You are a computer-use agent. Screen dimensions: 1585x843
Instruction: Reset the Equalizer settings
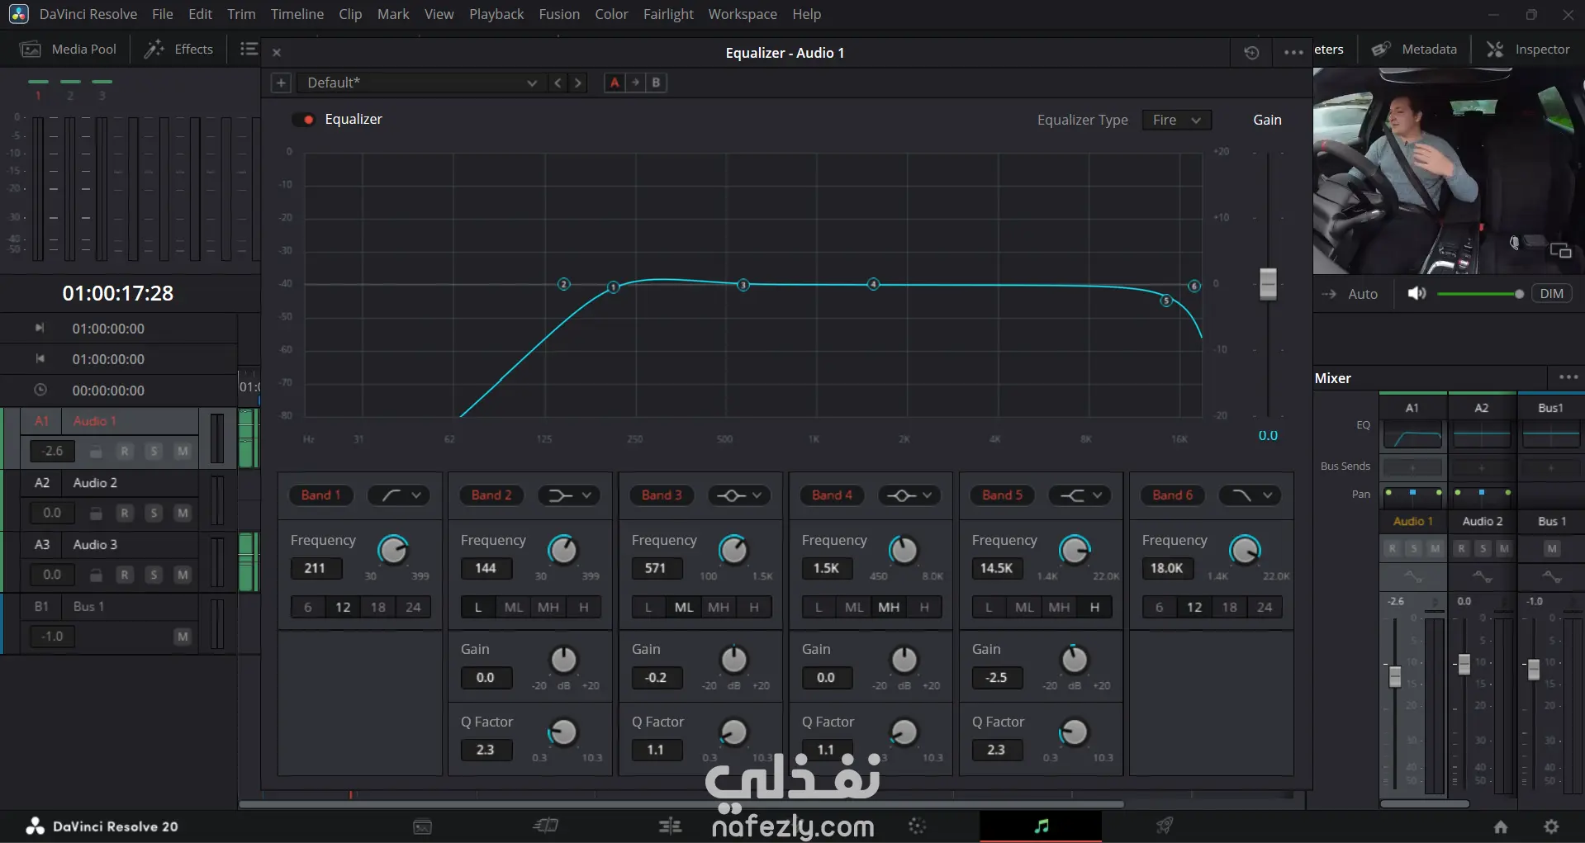(1251, 53)
